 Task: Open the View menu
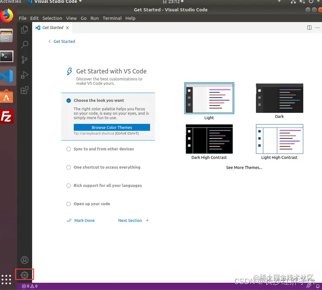pos(71,18)
